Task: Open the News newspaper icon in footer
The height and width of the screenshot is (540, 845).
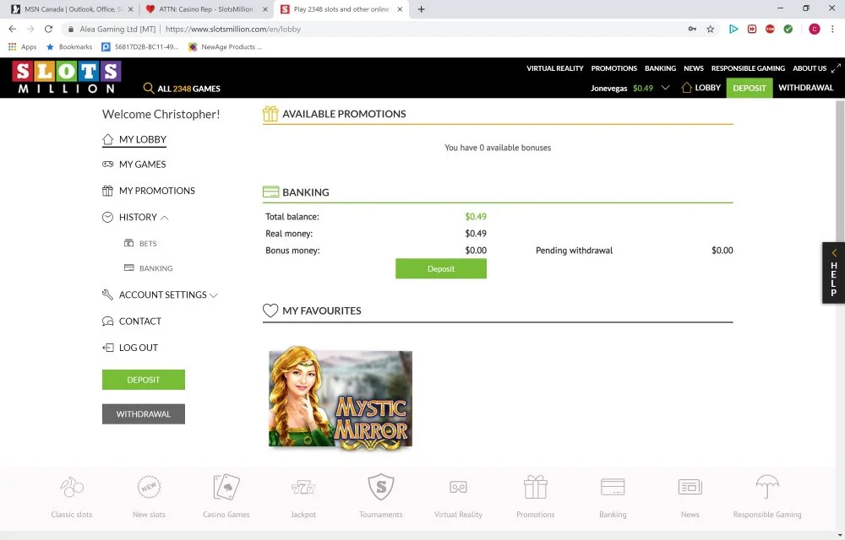Action: click(x=690, y=487)
